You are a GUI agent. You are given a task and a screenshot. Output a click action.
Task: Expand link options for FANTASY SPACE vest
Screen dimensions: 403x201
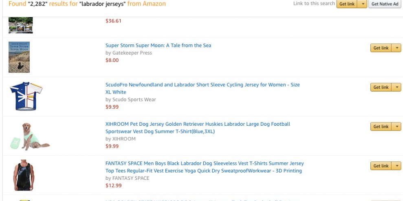[x=397, y=166]
